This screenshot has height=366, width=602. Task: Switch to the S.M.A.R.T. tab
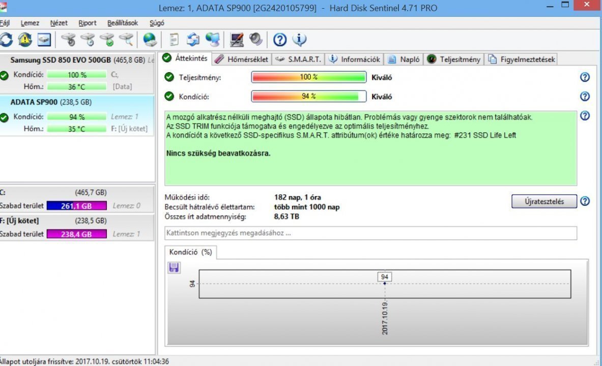pos(298,59)
